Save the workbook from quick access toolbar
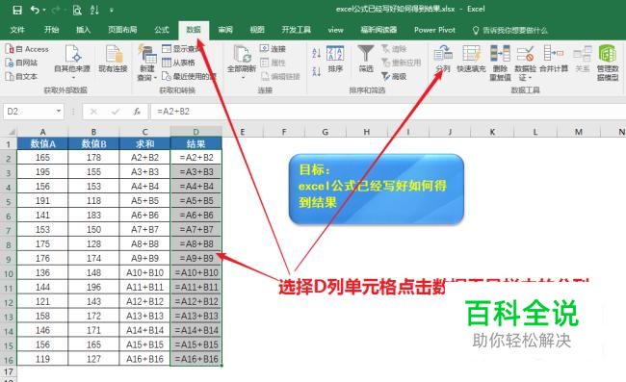 point(17,10)
